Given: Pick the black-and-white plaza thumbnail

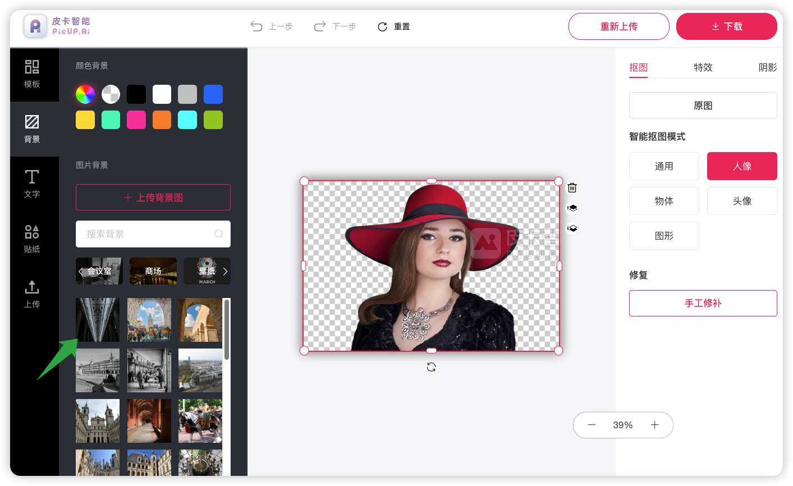Looking at the screenshot, I should pyautogui.click(x=98, y=370).
